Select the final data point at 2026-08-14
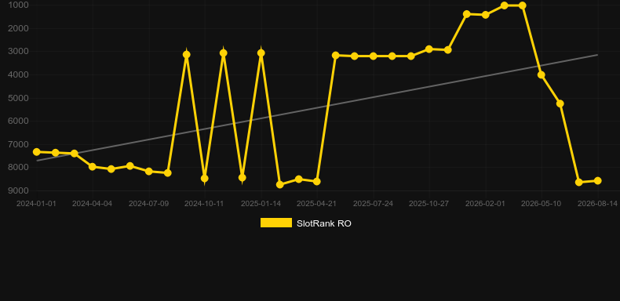The width and height of the screenshot is (620, 301). click(x=598, y=180)
